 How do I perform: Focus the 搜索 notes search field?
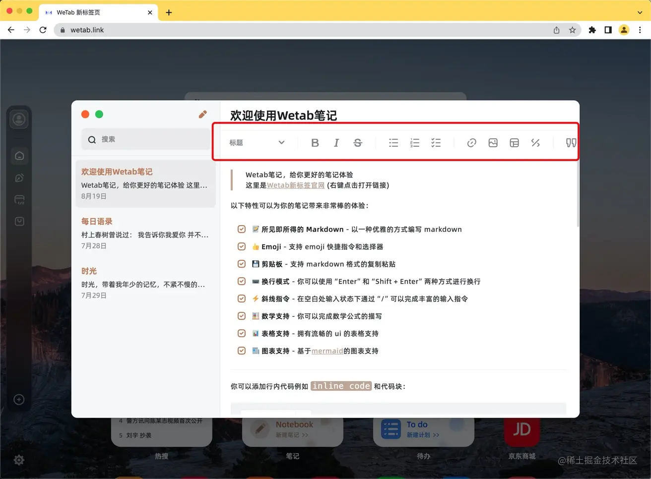tap(146, 139)
